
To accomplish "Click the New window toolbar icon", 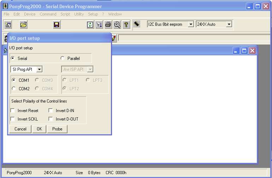I will 8,25.
